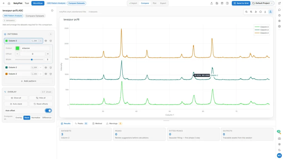Select Difference compare mode
The height and width of the screenshot is (159, 283).
point(47,118)
